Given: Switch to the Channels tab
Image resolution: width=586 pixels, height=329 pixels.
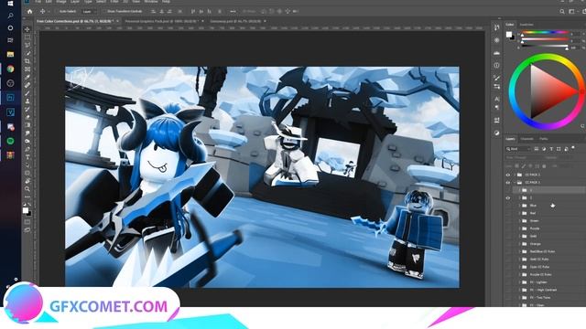Looking at the screenshot, I should pyautogui.click(x=527, y=139).
